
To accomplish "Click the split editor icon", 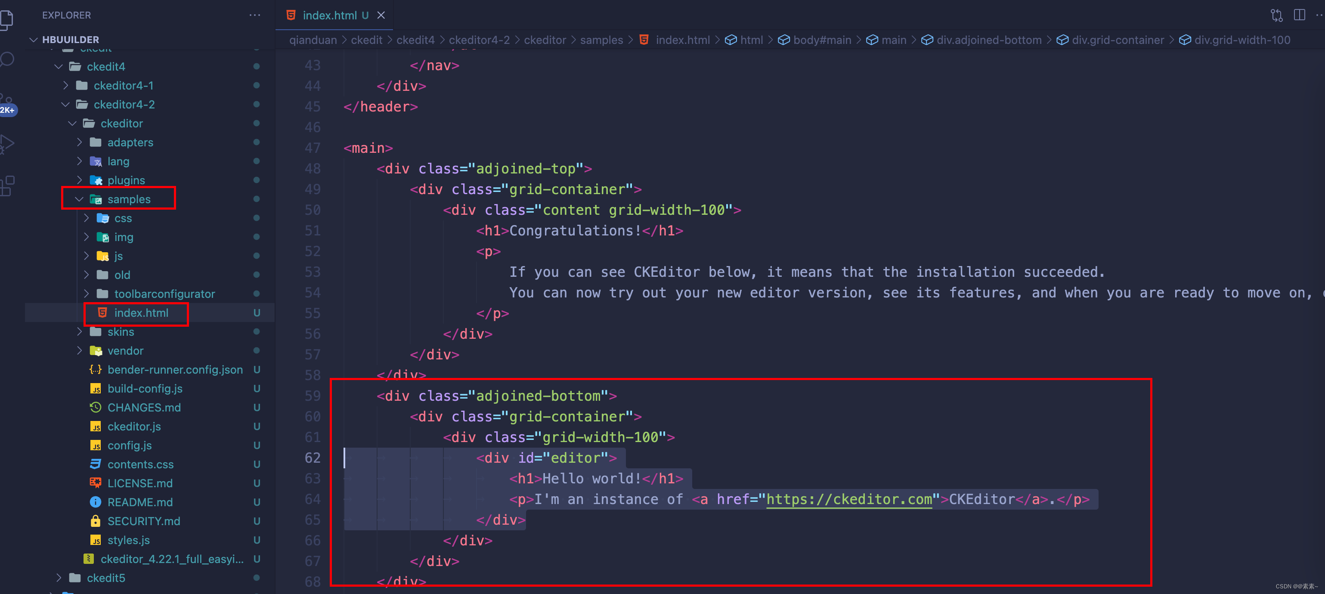I will click(1299, 15).
